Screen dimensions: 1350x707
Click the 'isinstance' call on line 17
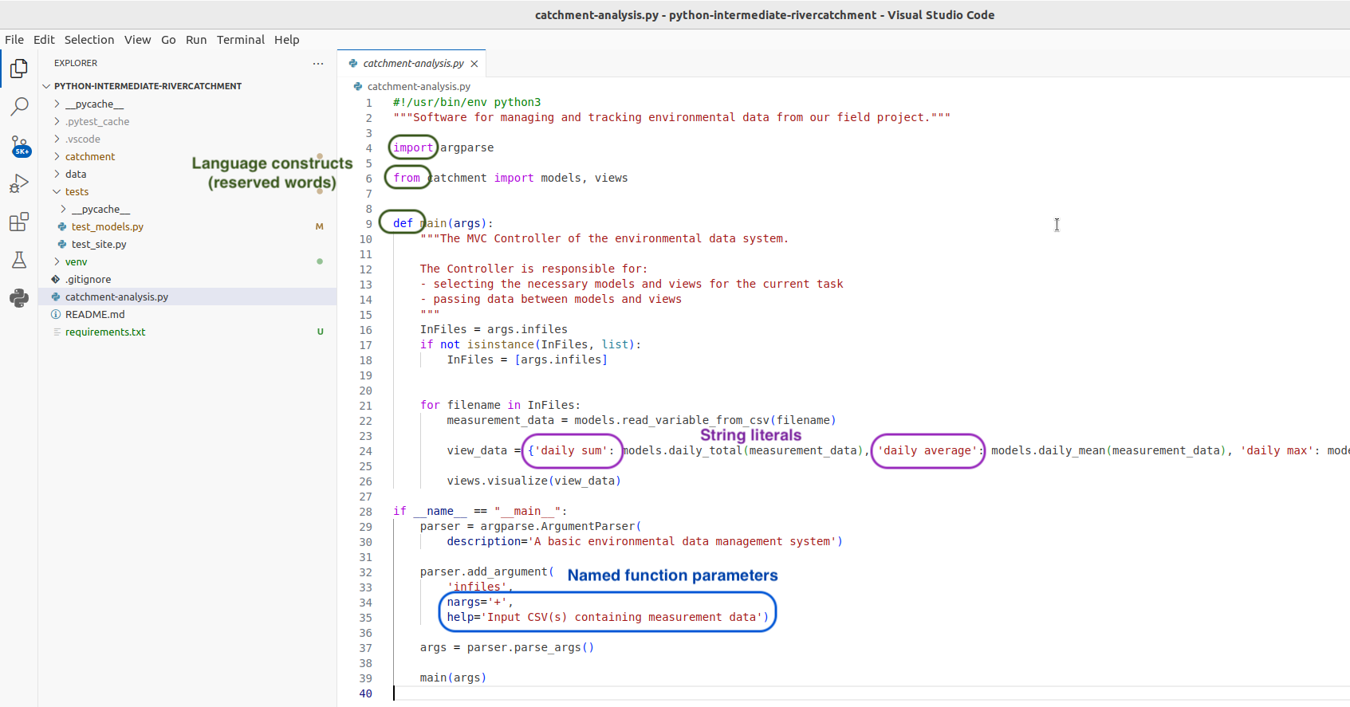501,345
